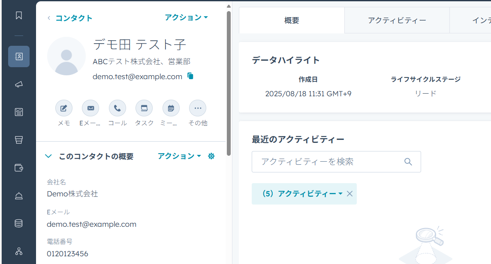
Task: Switch to the partially visible インテ tab
Action: tap(470, 20)
